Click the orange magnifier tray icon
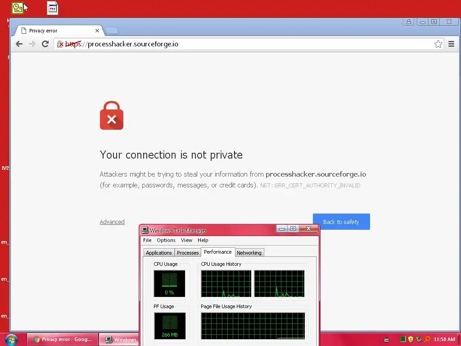The width and height of the screenshot is (461, 346). pyautogui.click(x=427, y=339)
